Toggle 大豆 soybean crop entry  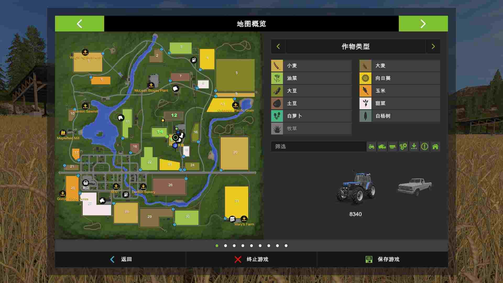coord(311,91)
